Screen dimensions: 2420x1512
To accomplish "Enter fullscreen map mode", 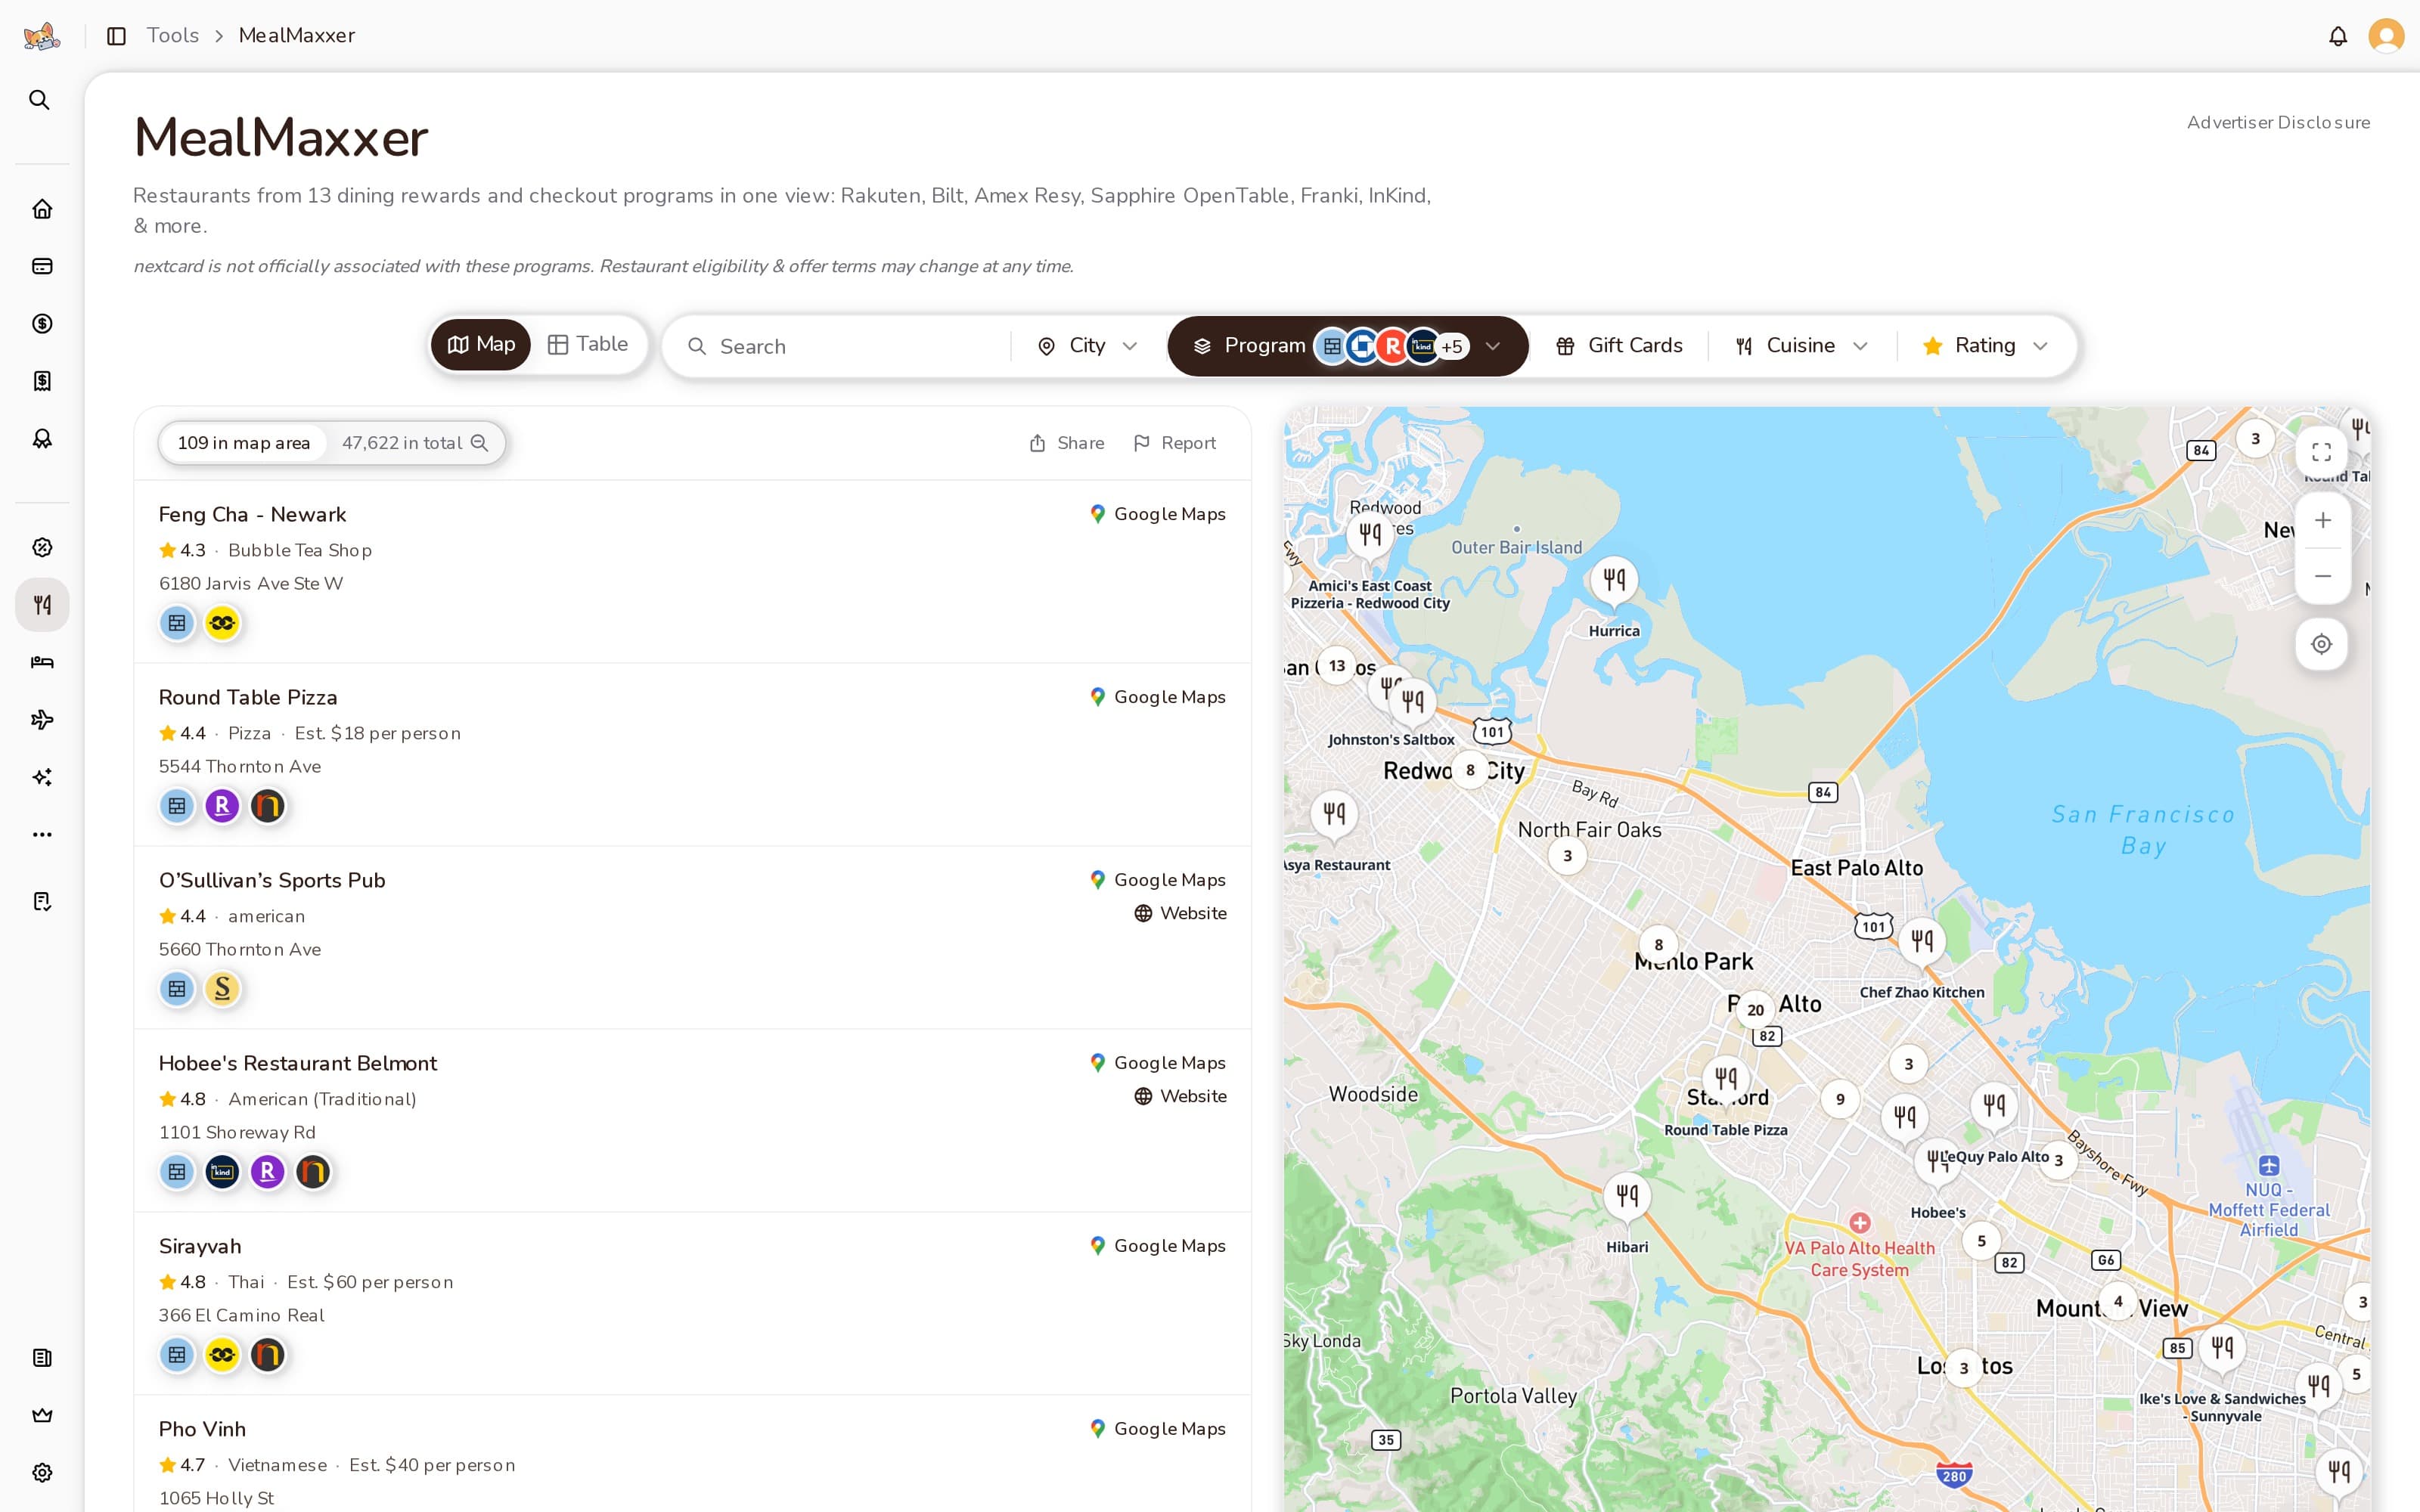I will point(2321,453).
